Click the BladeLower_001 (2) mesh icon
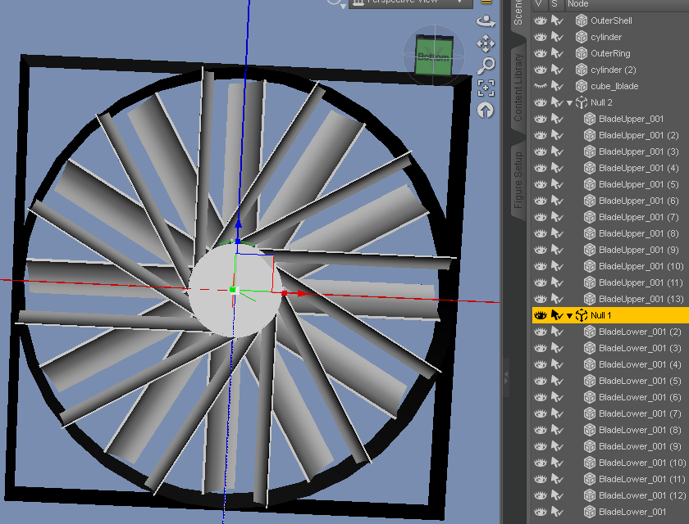This screenshot has width=689, height=524. click(x=590, y=332)
